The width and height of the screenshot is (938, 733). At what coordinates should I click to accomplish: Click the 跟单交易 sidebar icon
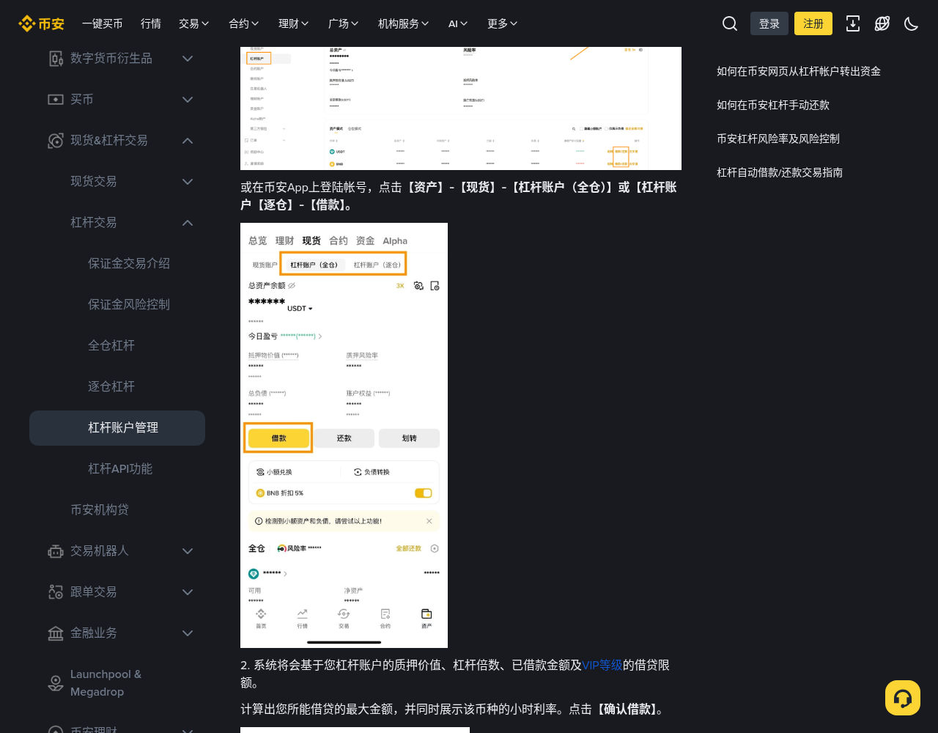point(56,592)
